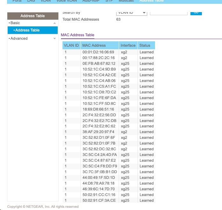Viewport: 222px width, 210px height.
Task: Select MAC address 0E:FB:AB:67:82:12
Action: pyautogui.click(x=99, y=64)
